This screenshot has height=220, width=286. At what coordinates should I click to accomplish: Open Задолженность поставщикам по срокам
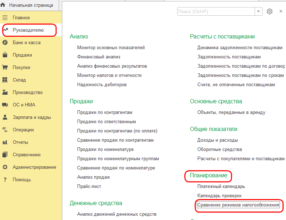pos(240,75)
